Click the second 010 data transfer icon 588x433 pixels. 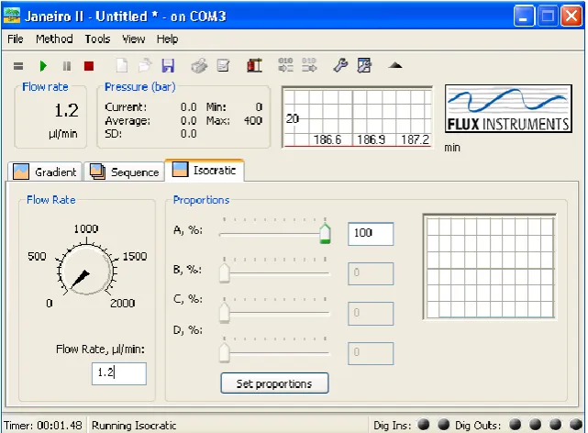[x=309, y=64]
